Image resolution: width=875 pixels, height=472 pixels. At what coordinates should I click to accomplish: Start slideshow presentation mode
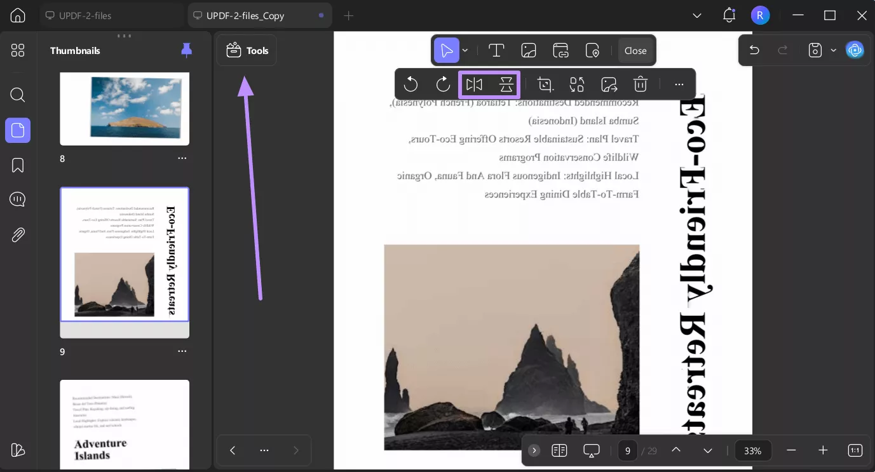[592, 450]
